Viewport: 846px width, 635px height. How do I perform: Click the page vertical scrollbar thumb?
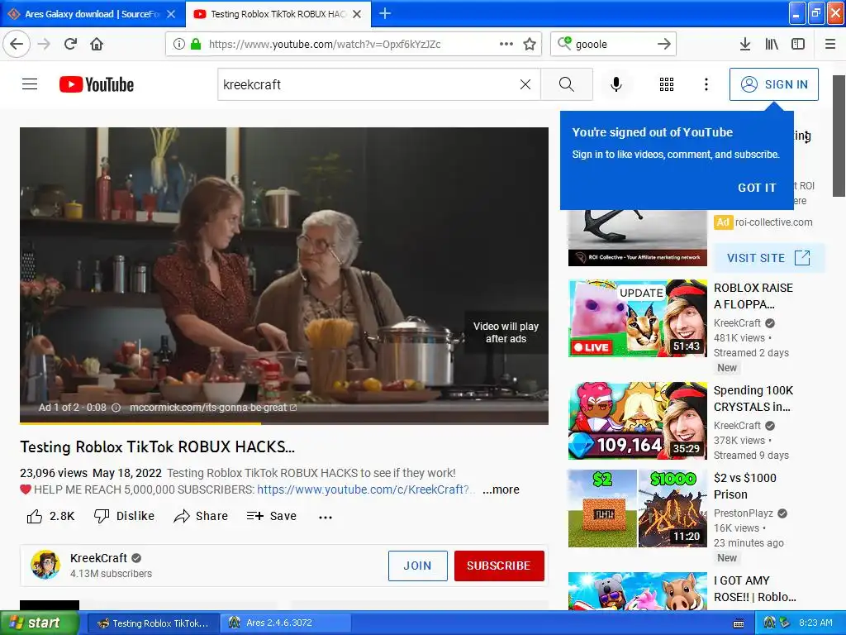839,136
